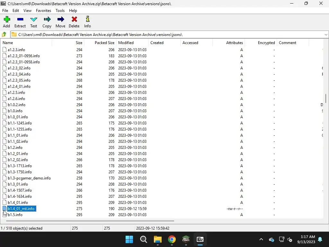Open the Info toolbar icon
Image resolution: width=329 pixels, height=247 pixels.
[87, 19]
